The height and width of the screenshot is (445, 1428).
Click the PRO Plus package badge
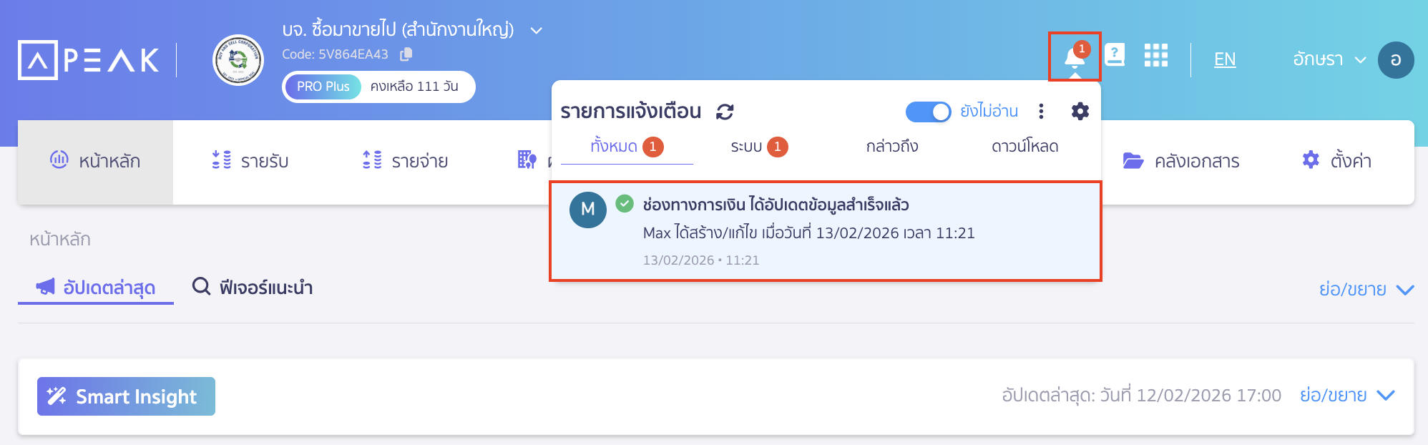pyautogui.click(x=323, y=87)
